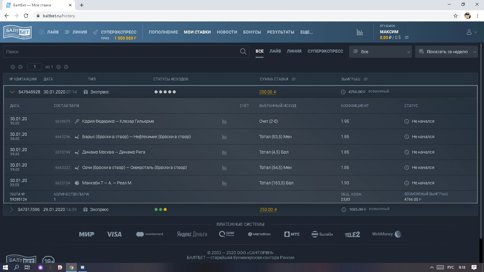Expand bet receipt 547517596

click(x=11, y=209)
